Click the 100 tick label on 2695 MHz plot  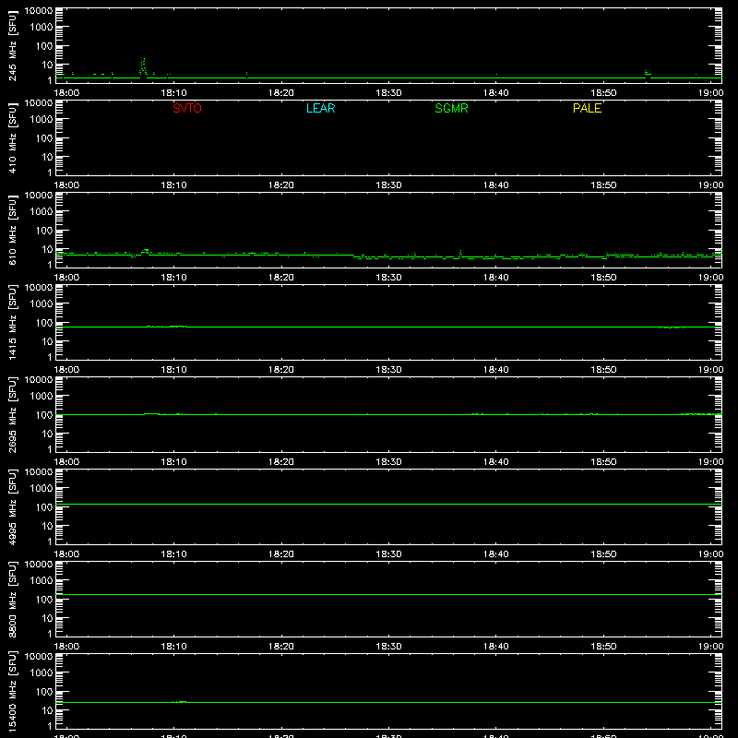click(44, 415)
